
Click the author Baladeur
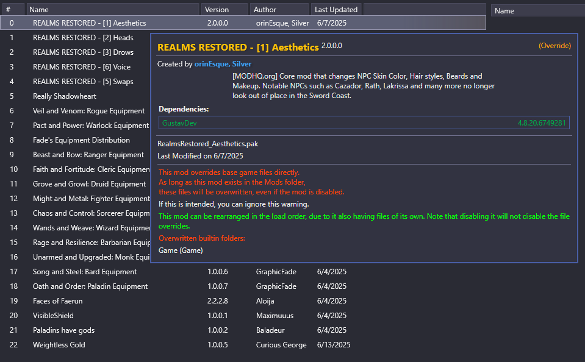[x=270, y=330]
